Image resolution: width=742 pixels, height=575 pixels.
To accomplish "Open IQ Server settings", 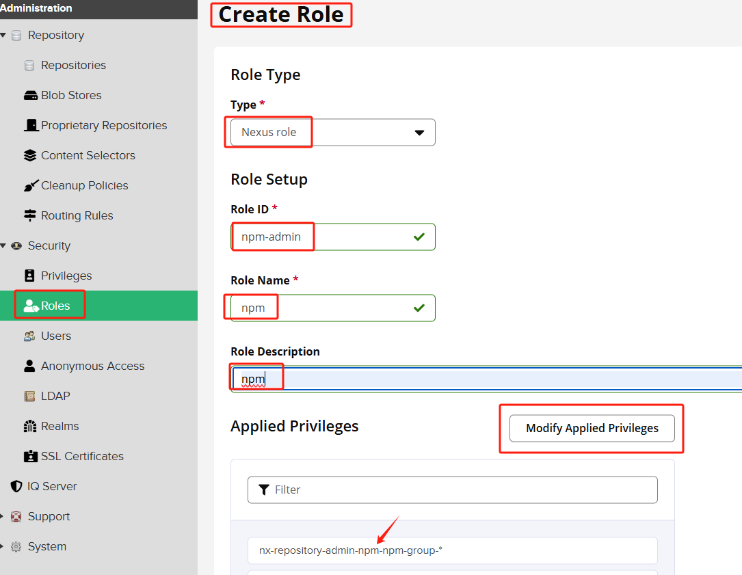I will tap(51, 487).
